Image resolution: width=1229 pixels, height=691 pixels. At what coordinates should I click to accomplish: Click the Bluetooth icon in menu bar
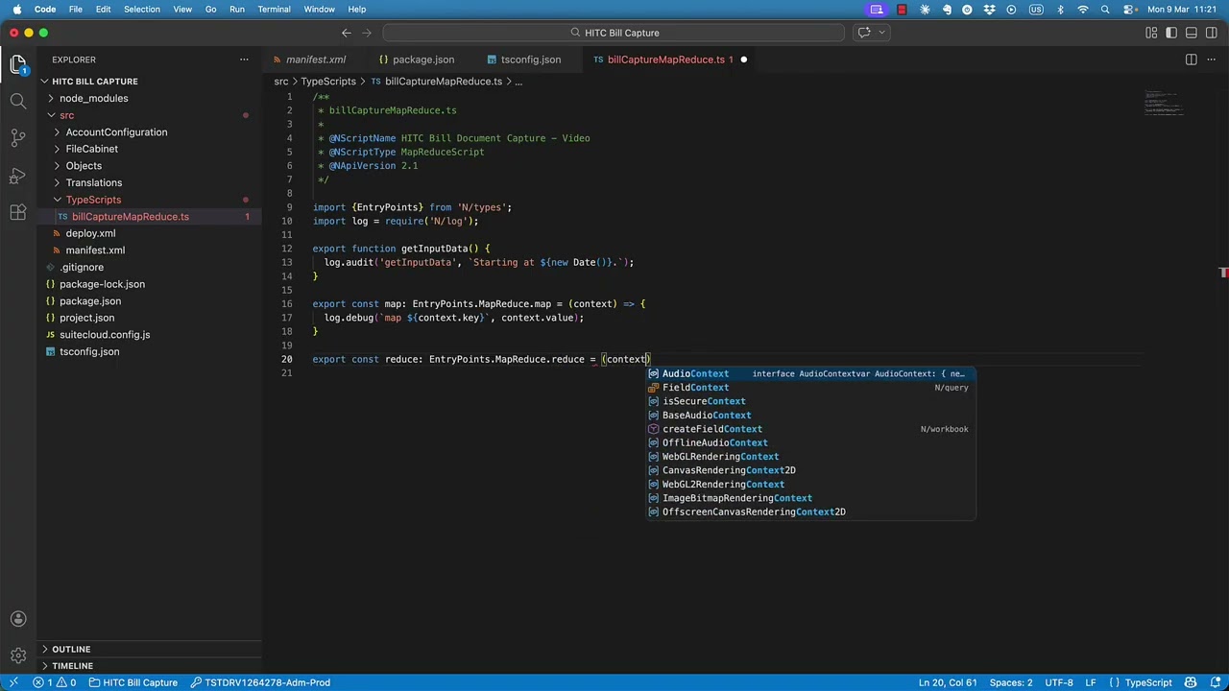(x=1060, y=10)
